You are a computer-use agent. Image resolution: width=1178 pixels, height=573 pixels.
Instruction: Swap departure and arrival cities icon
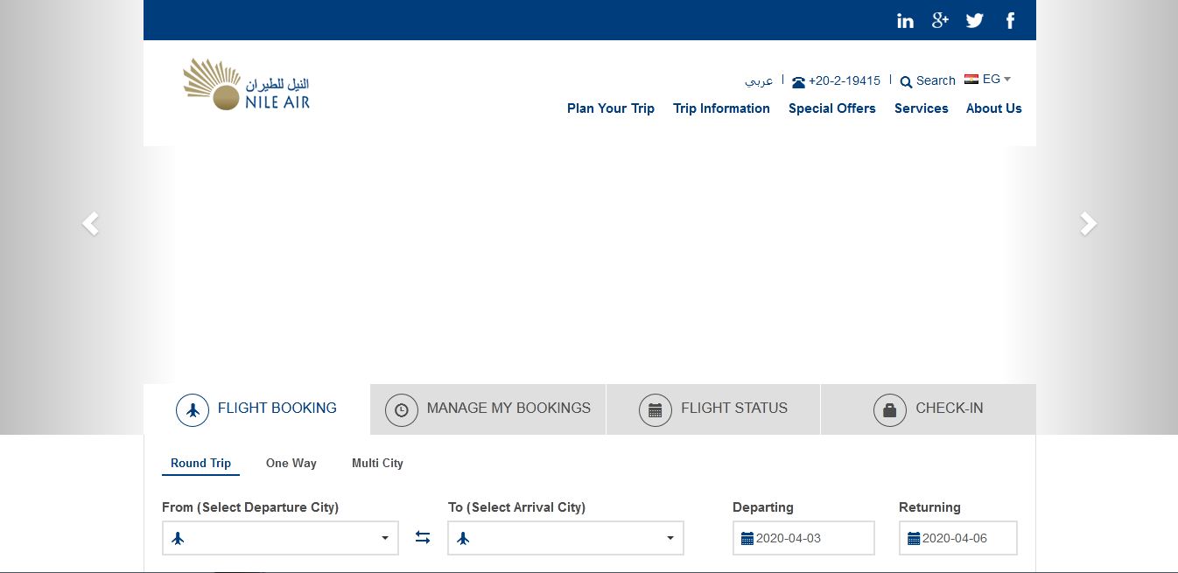click(423, 538)
